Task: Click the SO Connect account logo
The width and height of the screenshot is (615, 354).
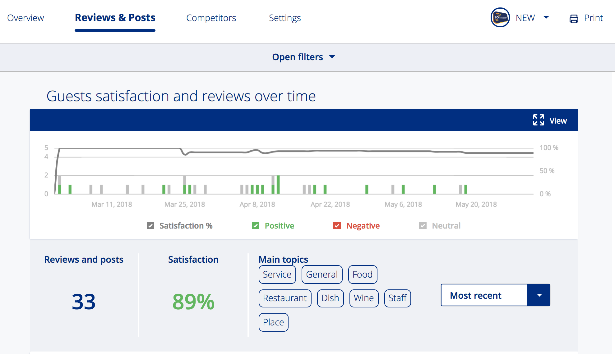Action: 500,18
